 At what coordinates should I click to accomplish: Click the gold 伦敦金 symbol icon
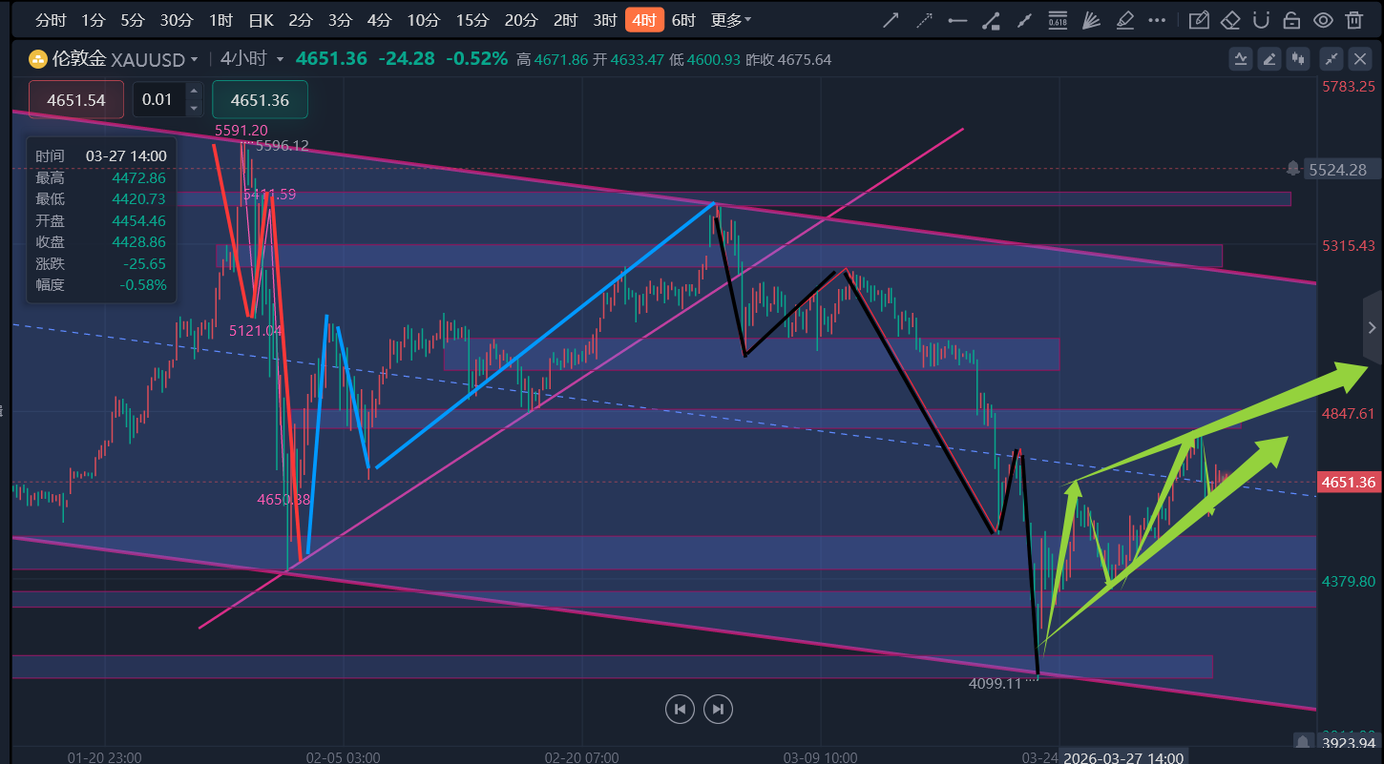coord(38,59)
